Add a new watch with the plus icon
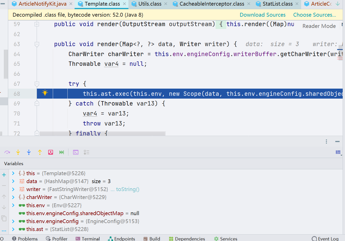345x241 pixels. [x=4, y=175]
